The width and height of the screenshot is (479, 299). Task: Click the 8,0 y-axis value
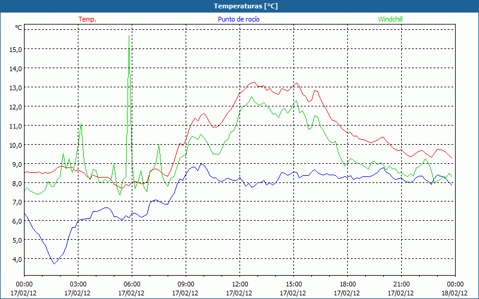click(x=17, y=183)
